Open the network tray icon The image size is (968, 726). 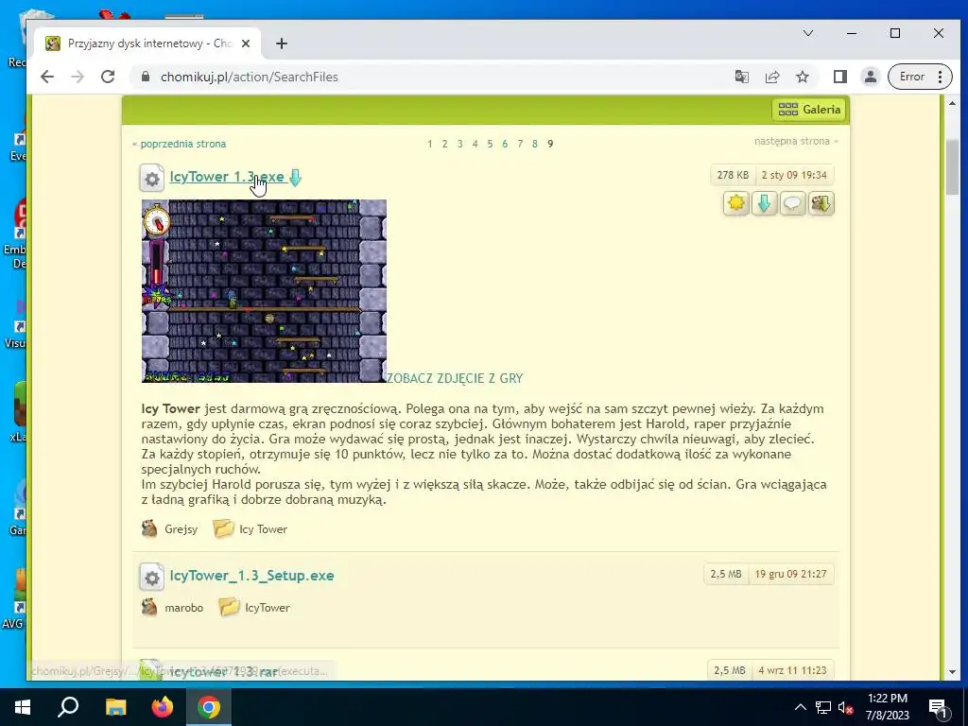pyautogui.click(x=823, y=707)
